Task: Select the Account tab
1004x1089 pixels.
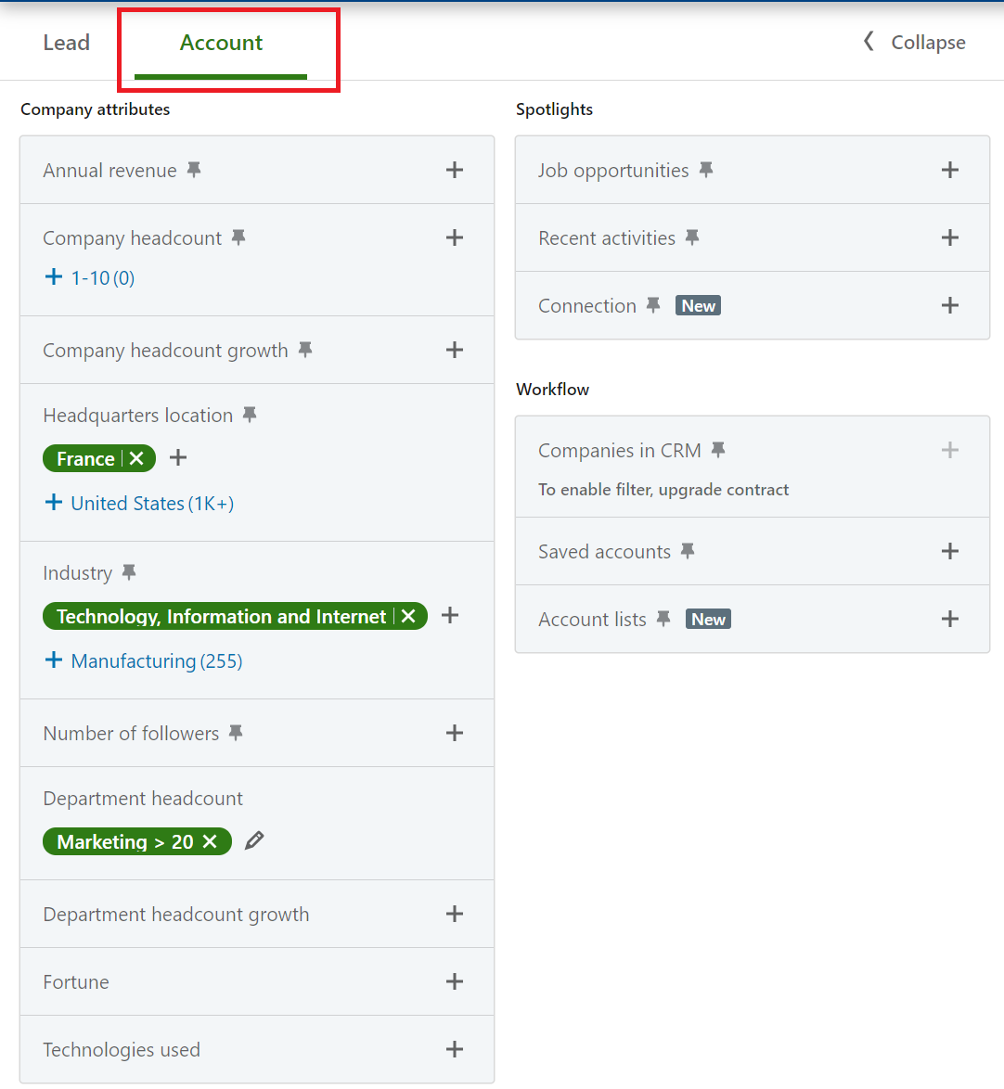Action: (x=221, y=43)
